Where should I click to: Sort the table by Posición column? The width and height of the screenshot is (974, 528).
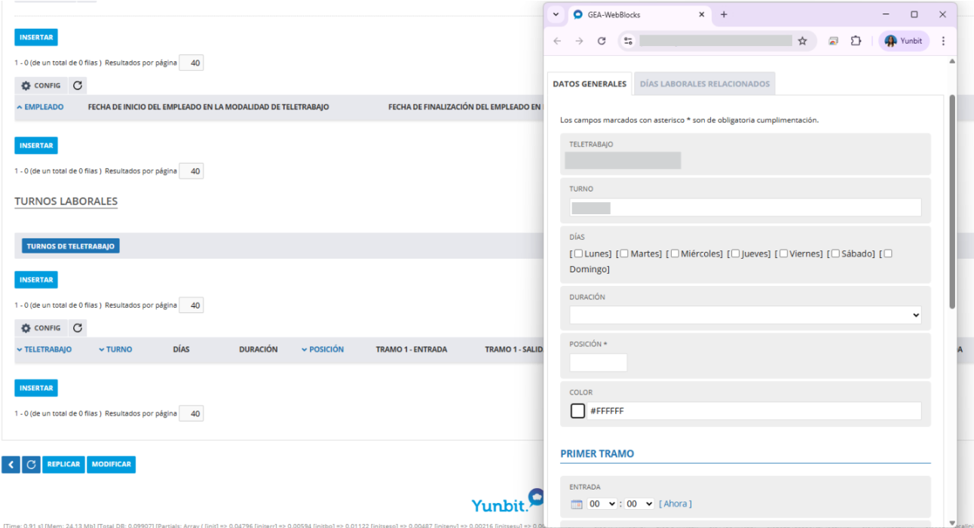tap(326, 350)
